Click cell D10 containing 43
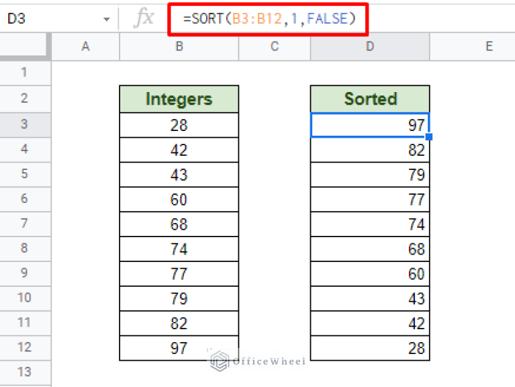Image resolution: width=515 pixels, height=387 pixels. click(370, 298)
